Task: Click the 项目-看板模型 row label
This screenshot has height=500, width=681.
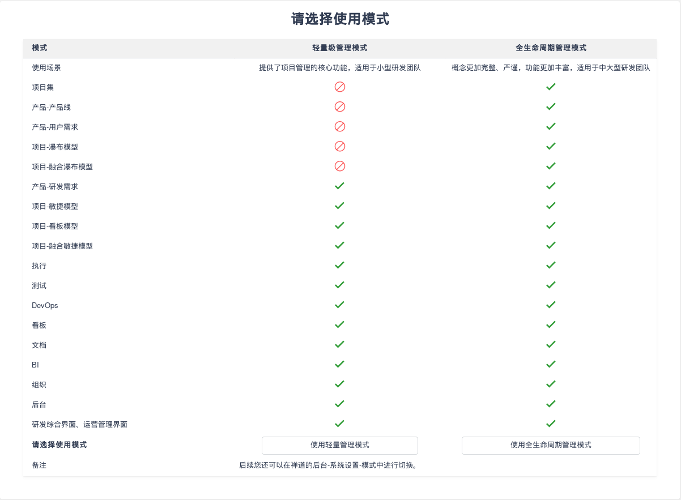Action: click(x=55, y=226)
